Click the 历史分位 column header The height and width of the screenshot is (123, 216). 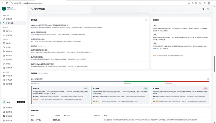pyautogui.click(x=97, y=115)
